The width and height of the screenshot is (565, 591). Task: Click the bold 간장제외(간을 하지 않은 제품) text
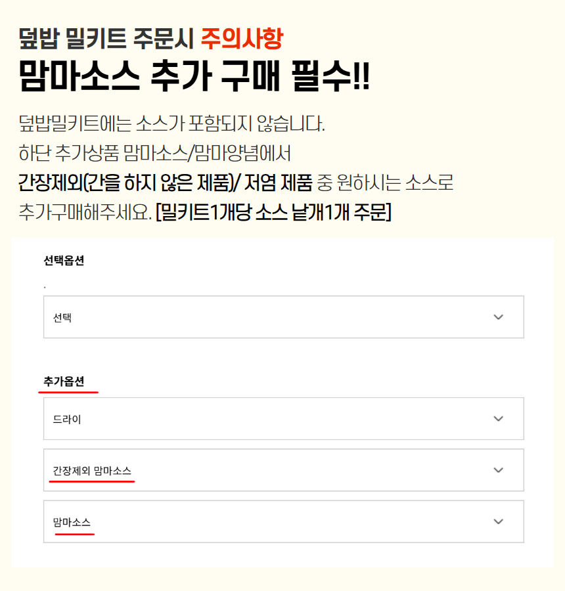coord(125,183)
